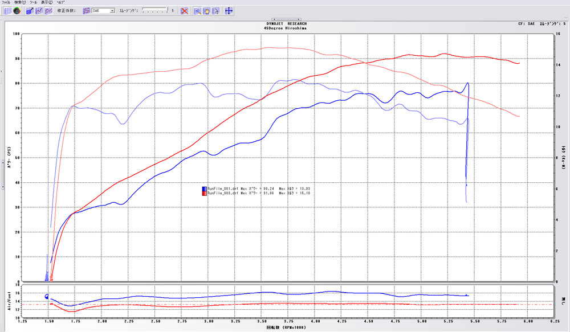Click the wavy correction factor icon

click(x=87, y=11)
